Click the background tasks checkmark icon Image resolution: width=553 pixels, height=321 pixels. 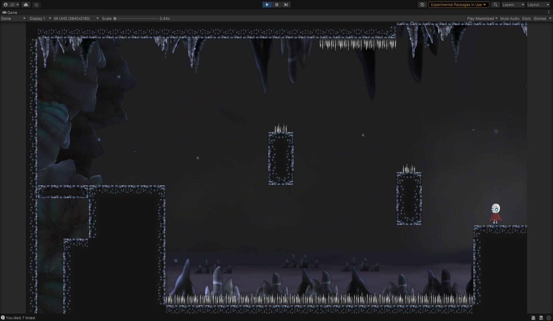[549, 318]
